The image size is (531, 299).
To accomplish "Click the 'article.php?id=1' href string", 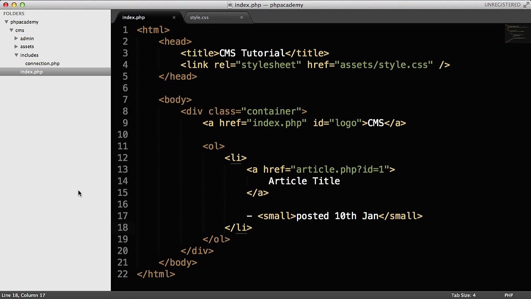I will 340,169.
